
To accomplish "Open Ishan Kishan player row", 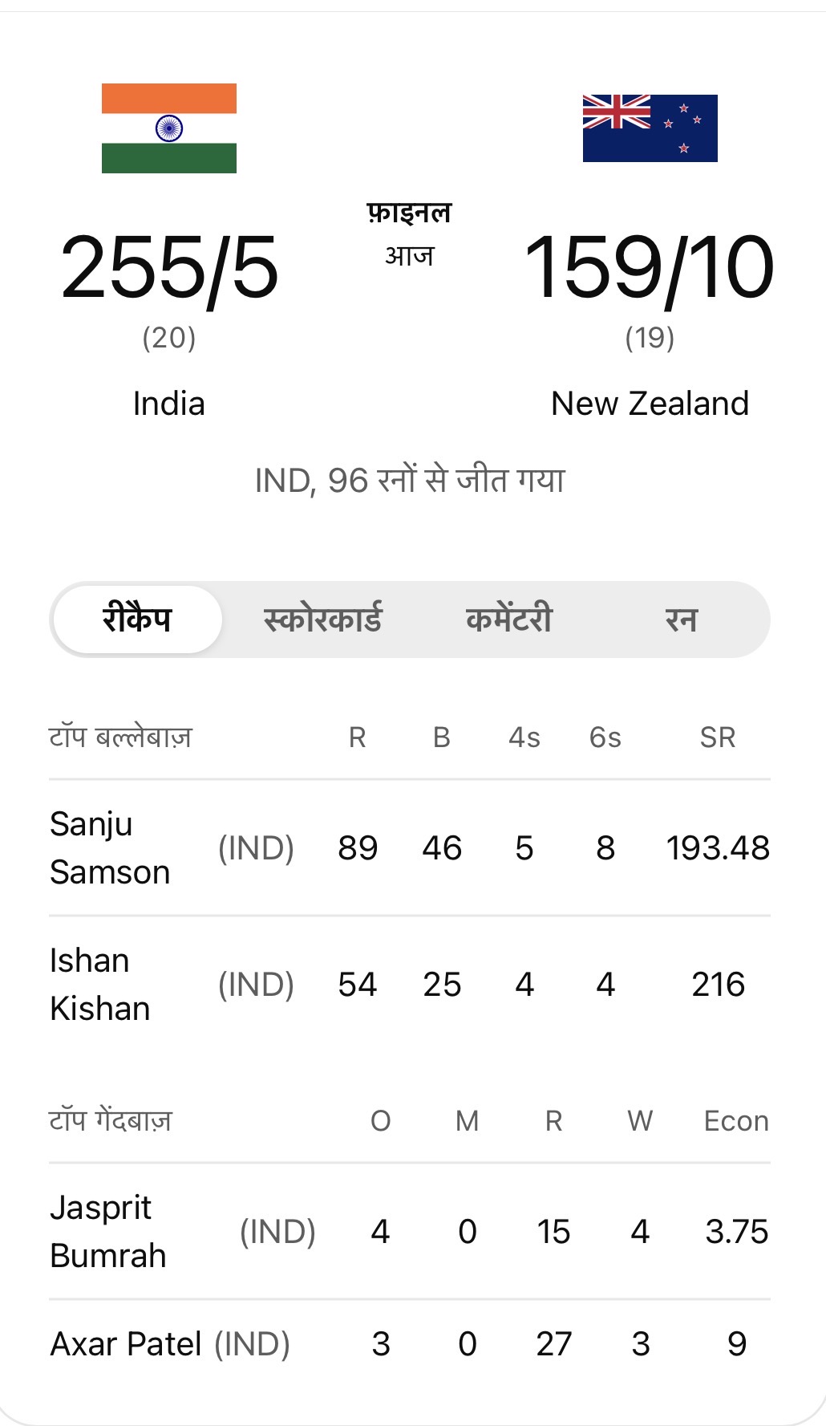I will tap(410, 985).
